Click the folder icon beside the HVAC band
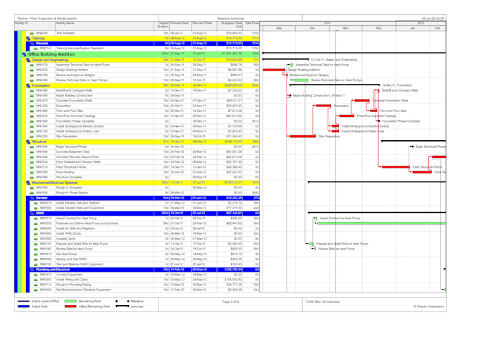The image size is (479, 339). pyautogui.click(x=32, y=214)
